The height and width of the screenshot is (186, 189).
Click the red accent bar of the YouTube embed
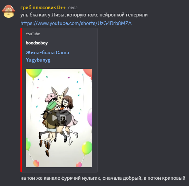tap(21, 100)
